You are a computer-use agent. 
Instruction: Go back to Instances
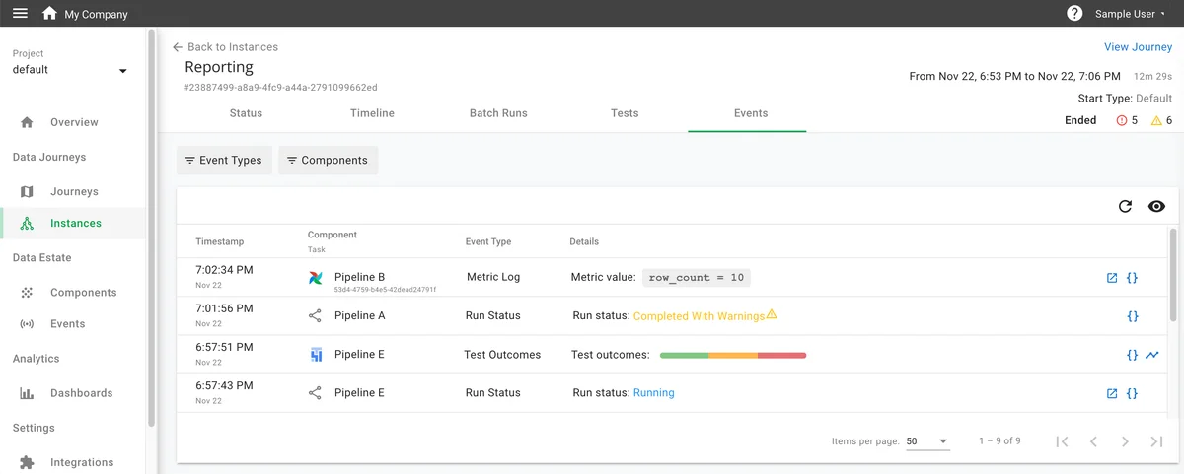click(225, 47)
